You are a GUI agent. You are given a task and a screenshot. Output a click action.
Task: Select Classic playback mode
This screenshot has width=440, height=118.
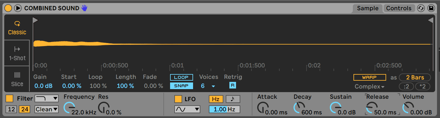(17, 28)
